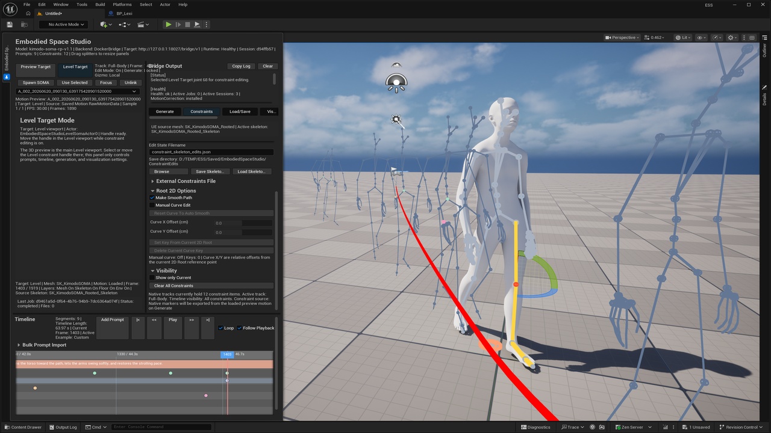Switch to the Load/Save tab
The image size is (771, 433).
click(240, 111)
